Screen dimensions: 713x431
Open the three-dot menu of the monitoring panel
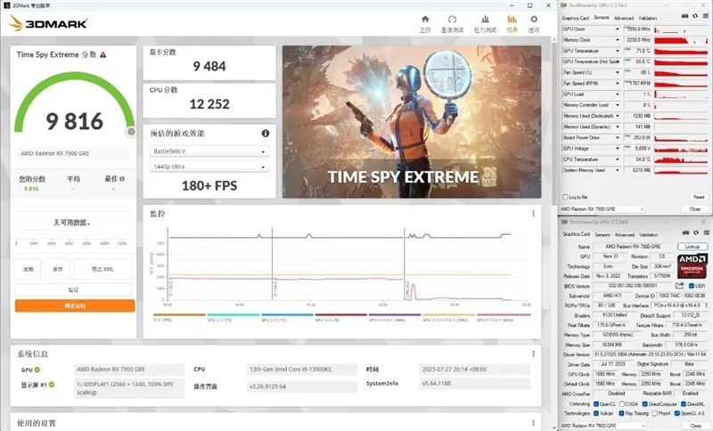click(x=533, y=214)
